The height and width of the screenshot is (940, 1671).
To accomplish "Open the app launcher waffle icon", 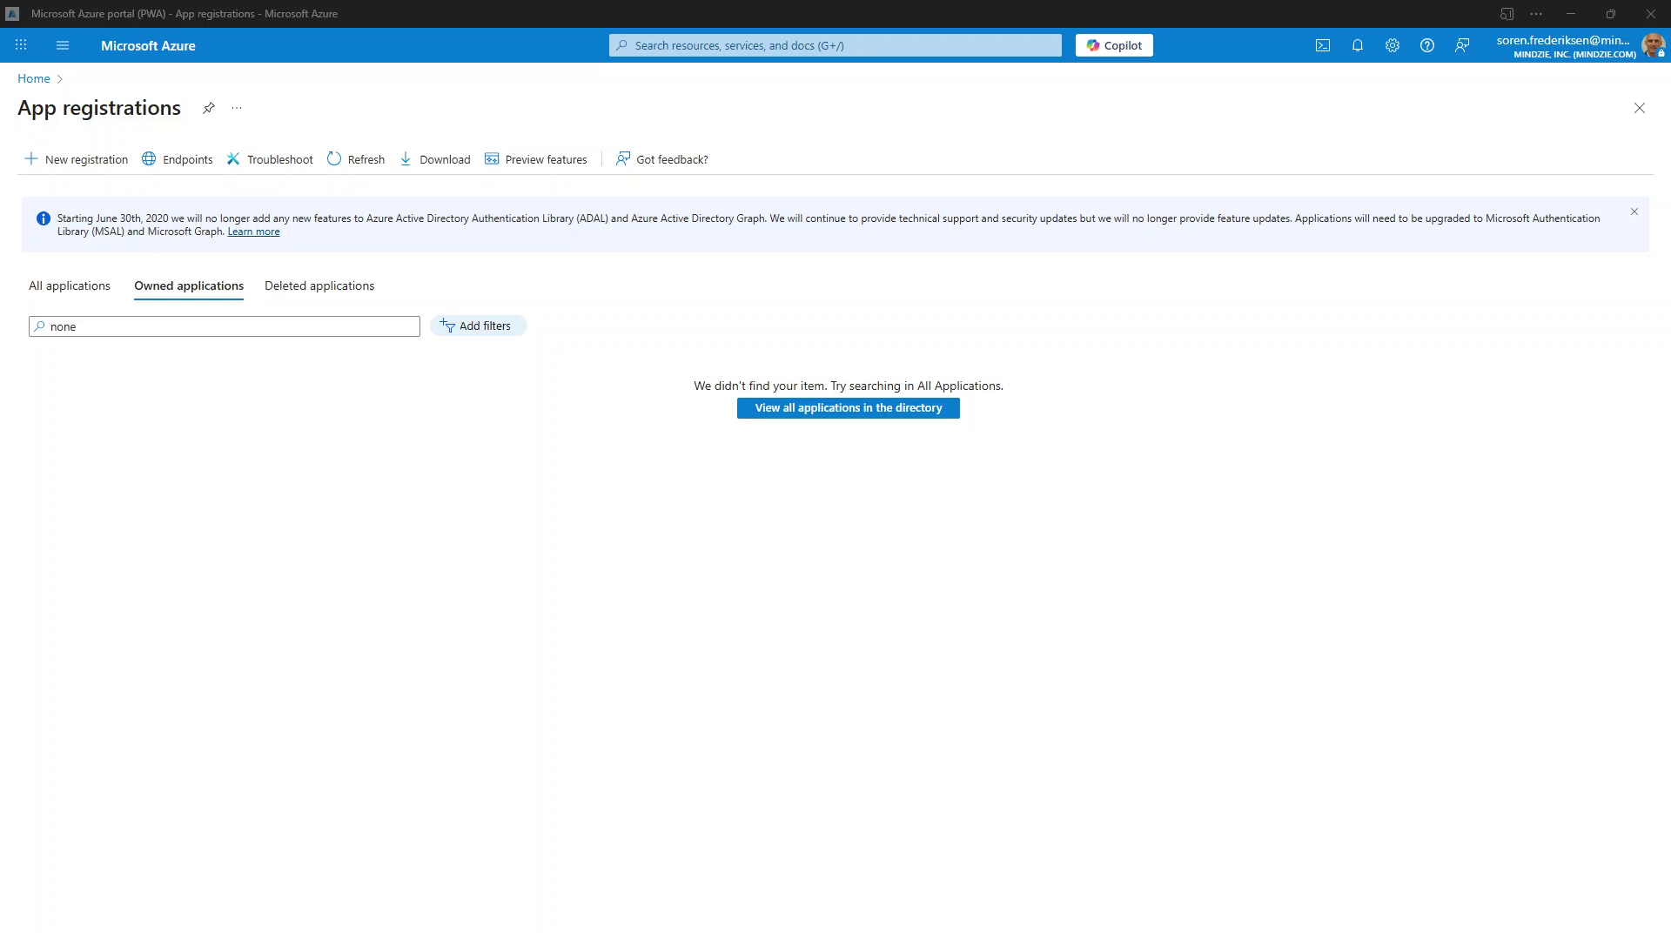I will tap(21, 45).
